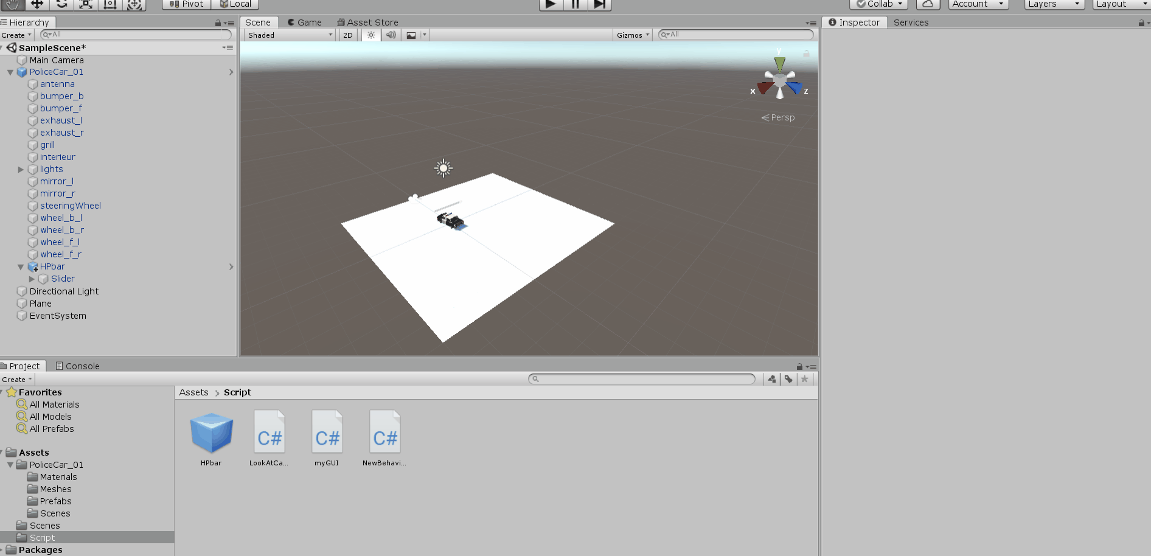
Task: Open Hierarchy Create dropdown
Action: point(16,35)
